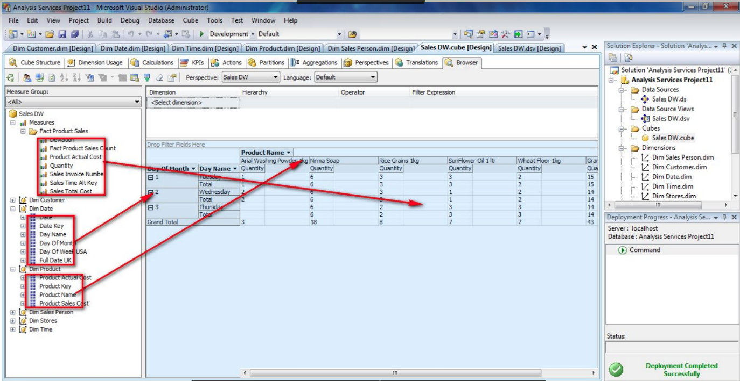Click the Toolbox wrench icon in main toolbar

[x=505, y=34]
